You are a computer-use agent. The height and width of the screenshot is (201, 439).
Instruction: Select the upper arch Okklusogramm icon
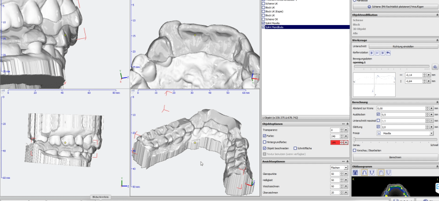[x=364, y=173]
